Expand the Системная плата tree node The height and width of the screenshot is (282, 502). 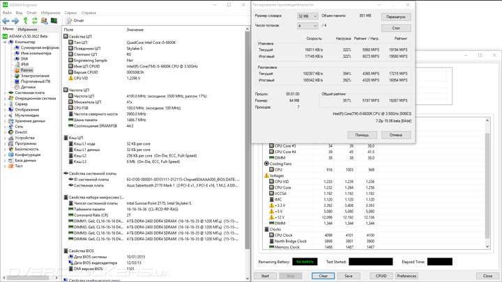pyautogui.click(x=5, y=93)
